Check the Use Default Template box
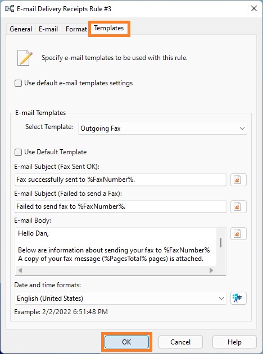263x354 pixels. [18, 152]
